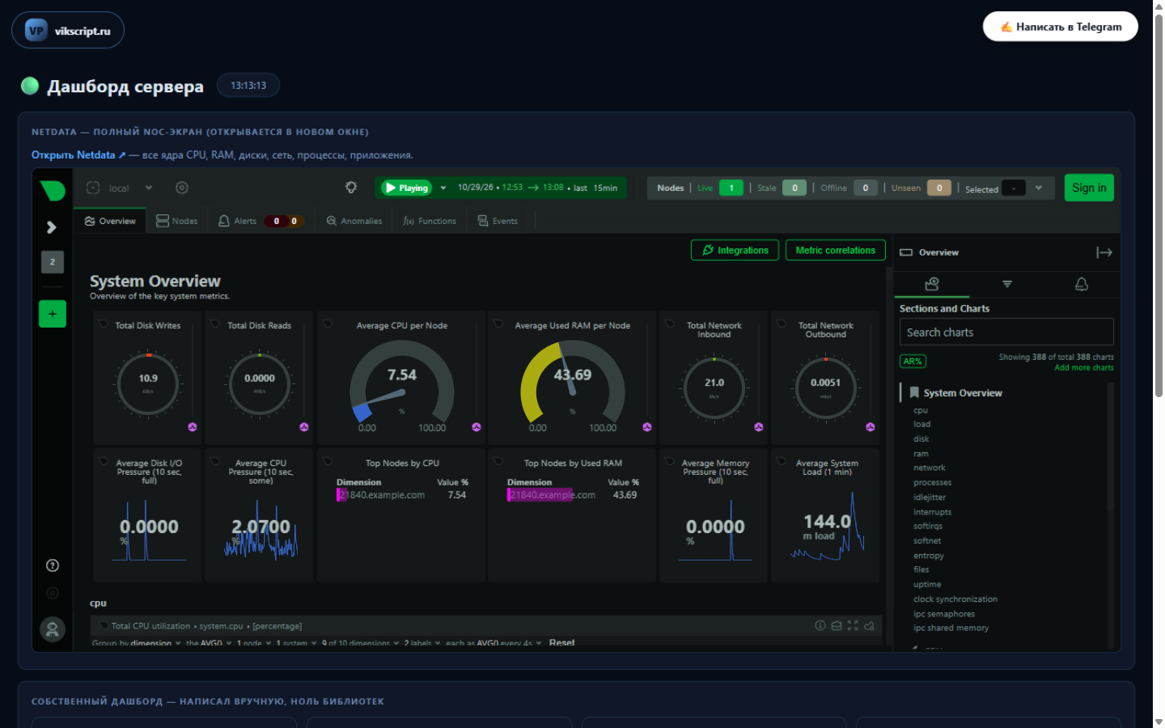Click the Add more charts link
Viewport: 1165px width, 728px height.
click(x=1084, y=367)
